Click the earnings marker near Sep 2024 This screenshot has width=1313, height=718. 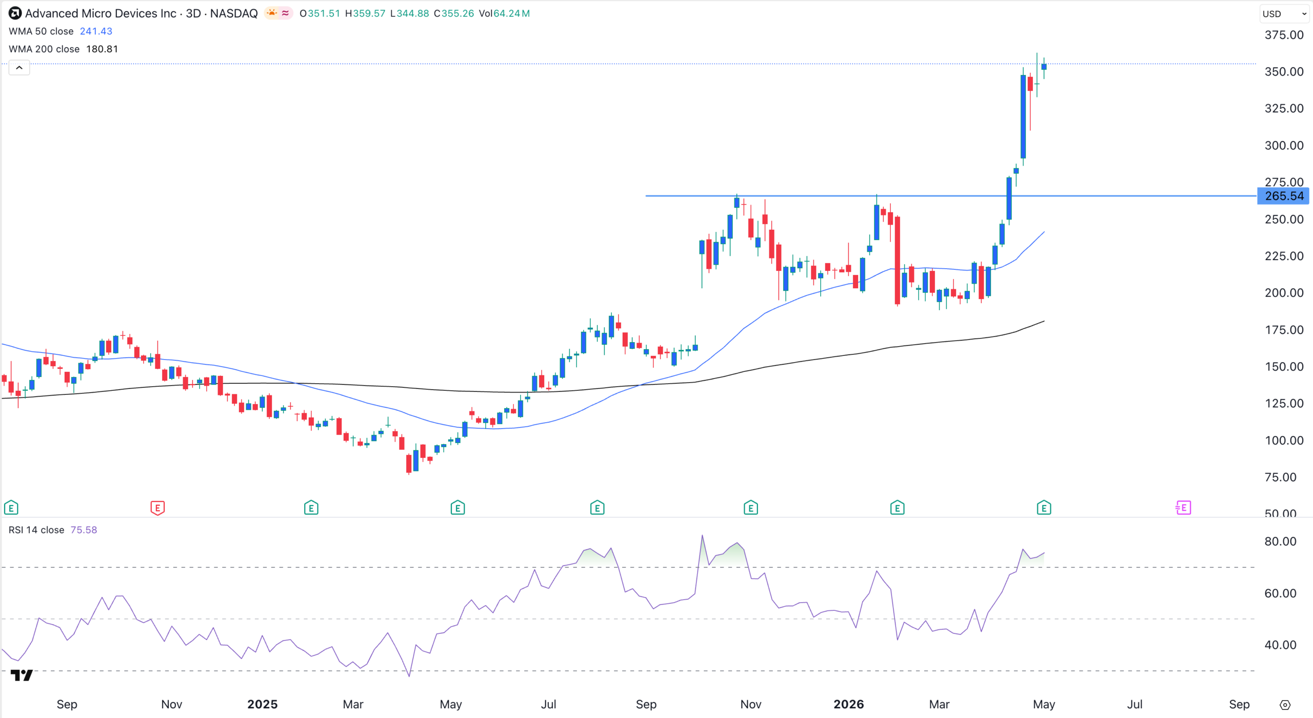[x=11, y=508]
